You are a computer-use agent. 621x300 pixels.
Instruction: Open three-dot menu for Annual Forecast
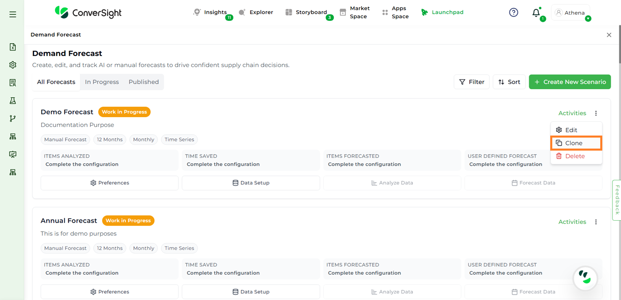(596, 222)
